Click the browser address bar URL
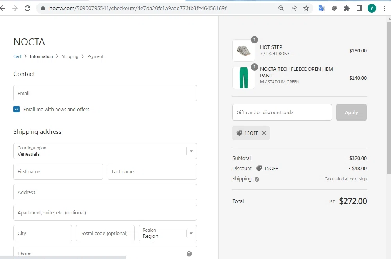The width and height of the screenshot is (391, 259). click(138, 8)
